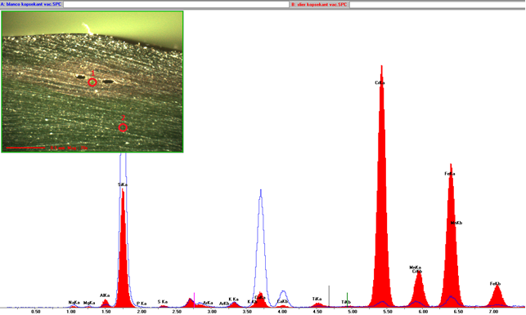Click the scale bar caption in sample image
Image resolution: width=526 pixels, height=315 pixels.
(69, 148)
